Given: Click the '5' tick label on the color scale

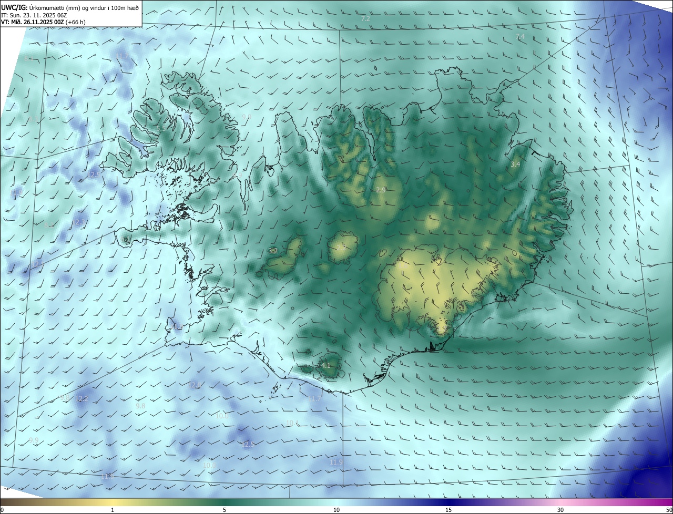Looking at the screenshot, I should 225,510.
